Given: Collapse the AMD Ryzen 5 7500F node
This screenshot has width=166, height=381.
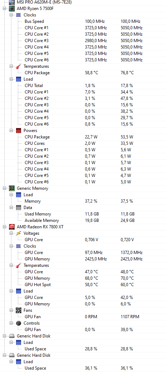Looking at the screenshot, I should pyautogui.click(x=4, y=9).
